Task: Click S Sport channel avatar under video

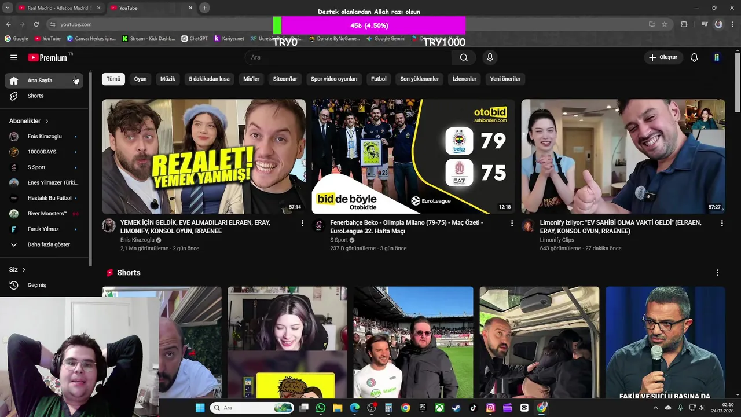Action: 318,225
